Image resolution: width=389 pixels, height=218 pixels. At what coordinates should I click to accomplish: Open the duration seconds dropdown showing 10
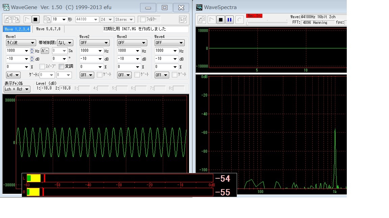[x=59, y=19]
